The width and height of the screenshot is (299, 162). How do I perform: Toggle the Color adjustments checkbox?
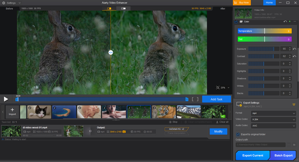236,21
